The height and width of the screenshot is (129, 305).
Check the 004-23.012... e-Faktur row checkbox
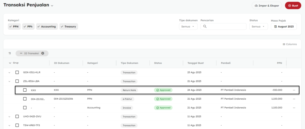coord(25,99)
